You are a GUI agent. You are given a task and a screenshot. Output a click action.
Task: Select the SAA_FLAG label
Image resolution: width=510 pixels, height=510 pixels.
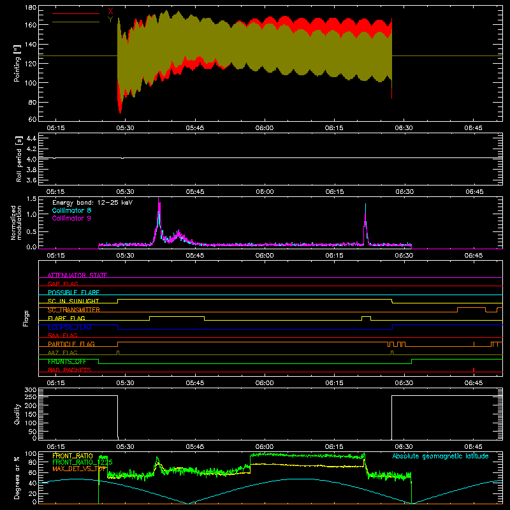[62, 335]
